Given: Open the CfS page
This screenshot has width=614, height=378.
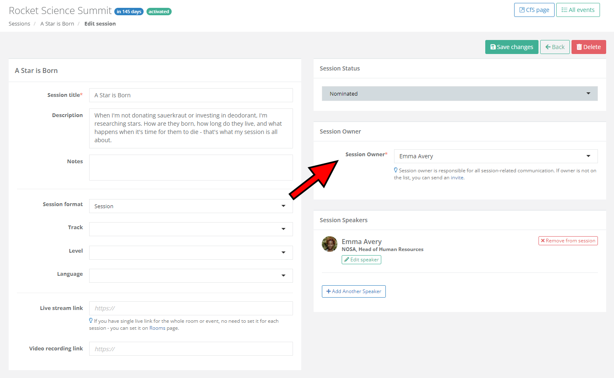Looking at the screenshot, I should 534,10.
